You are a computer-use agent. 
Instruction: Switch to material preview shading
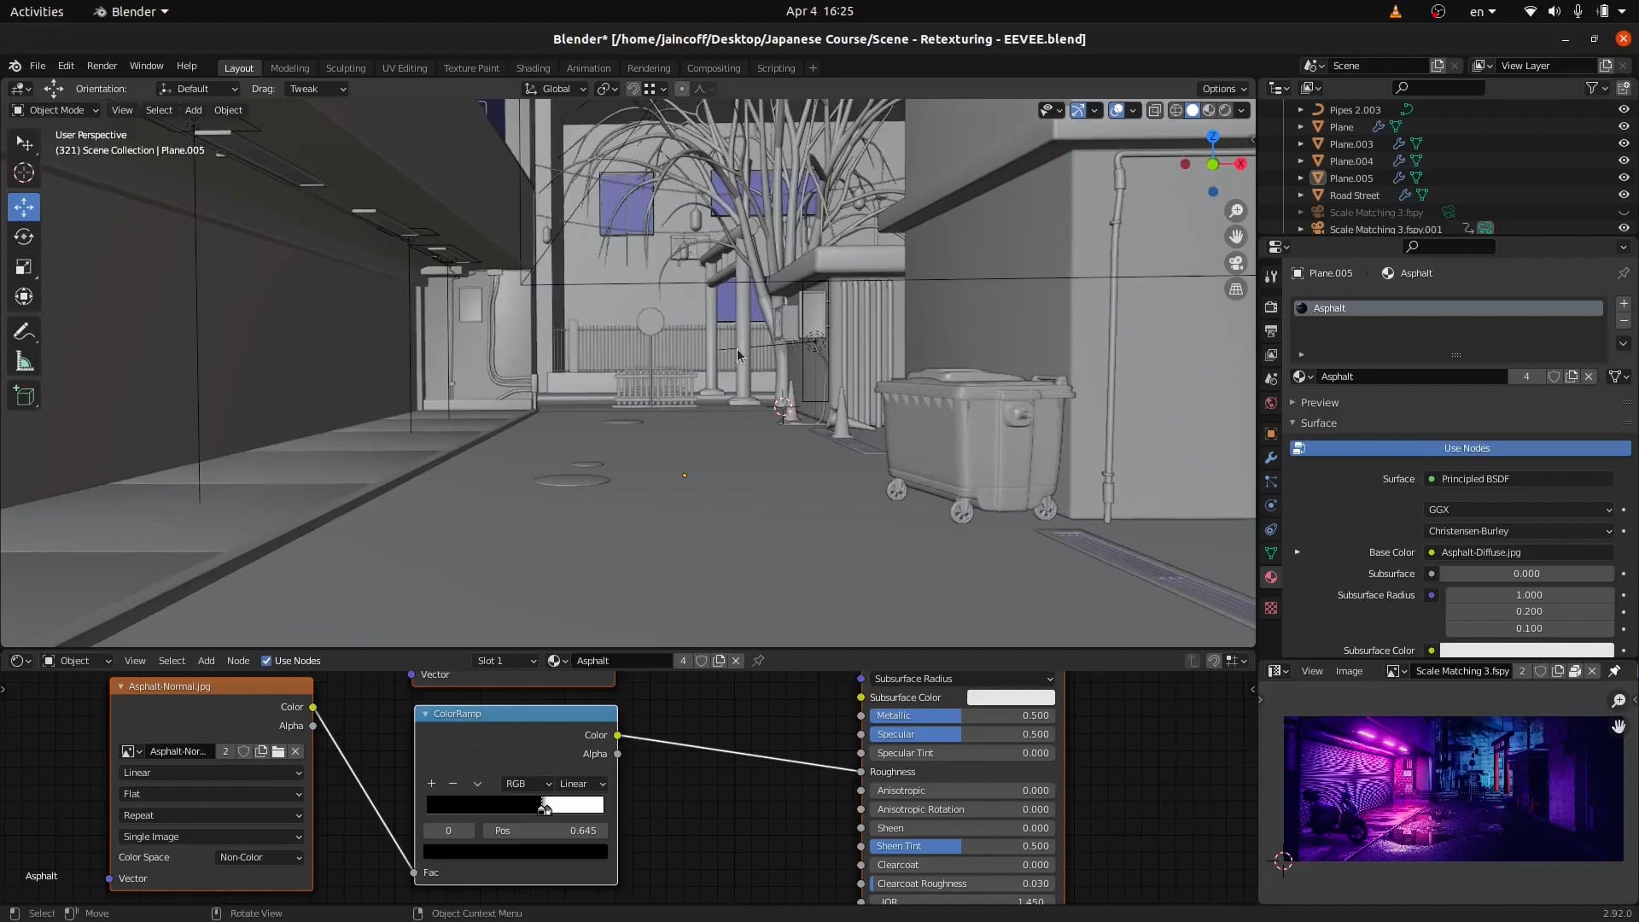click(x=1209, y=110)
